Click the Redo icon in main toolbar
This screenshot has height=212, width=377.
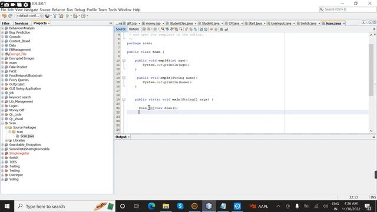(10, 16)
